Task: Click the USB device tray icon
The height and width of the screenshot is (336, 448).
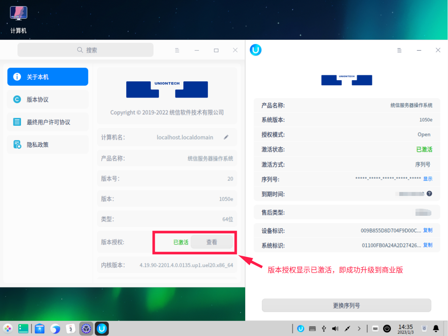Action: (x=324, y=328)
